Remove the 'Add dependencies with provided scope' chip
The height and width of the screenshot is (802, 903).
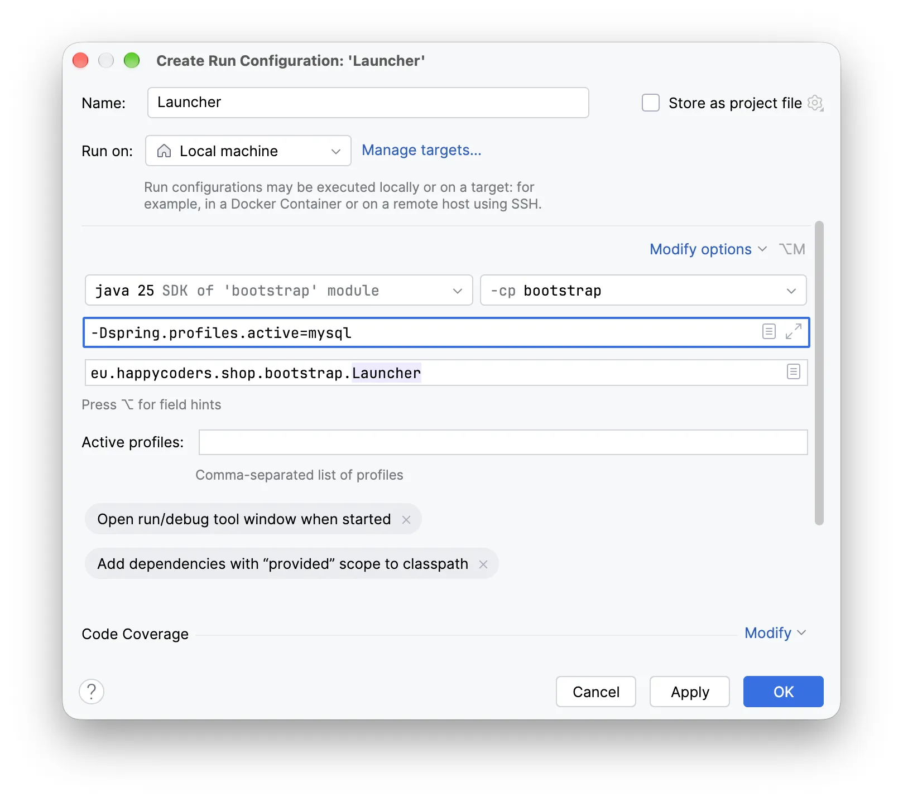(x=483, y=564)
